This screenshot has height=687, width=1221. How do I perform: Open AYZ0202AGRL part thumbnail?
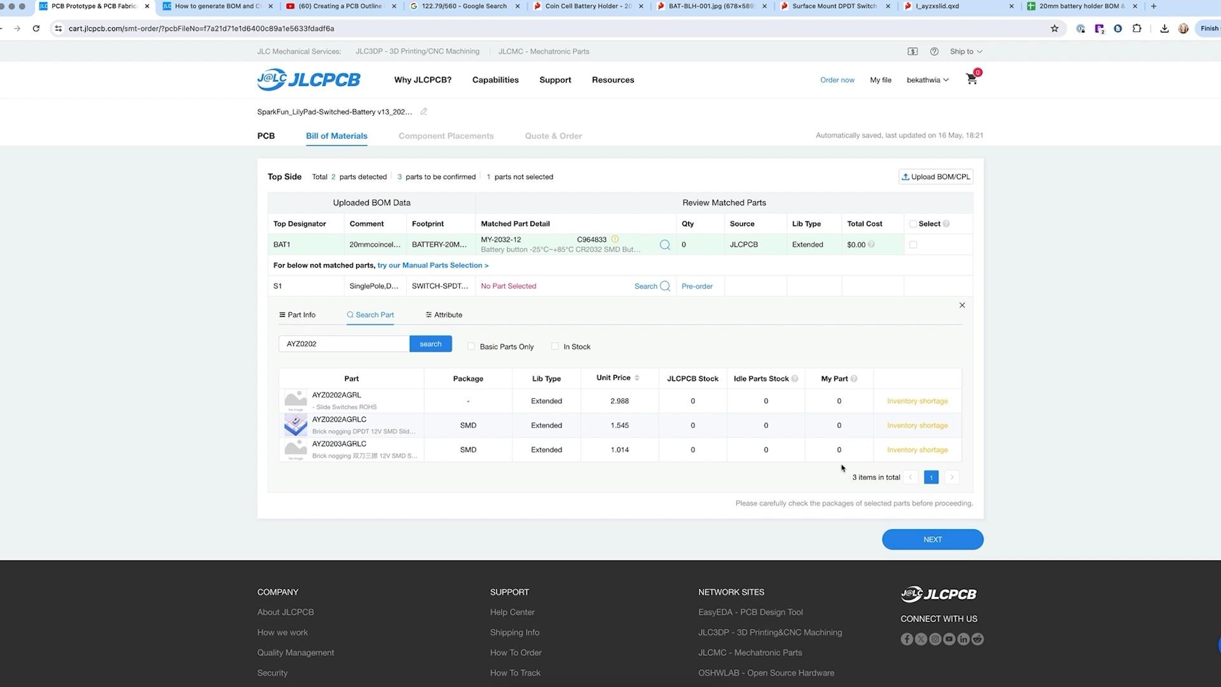click(296, 401)
